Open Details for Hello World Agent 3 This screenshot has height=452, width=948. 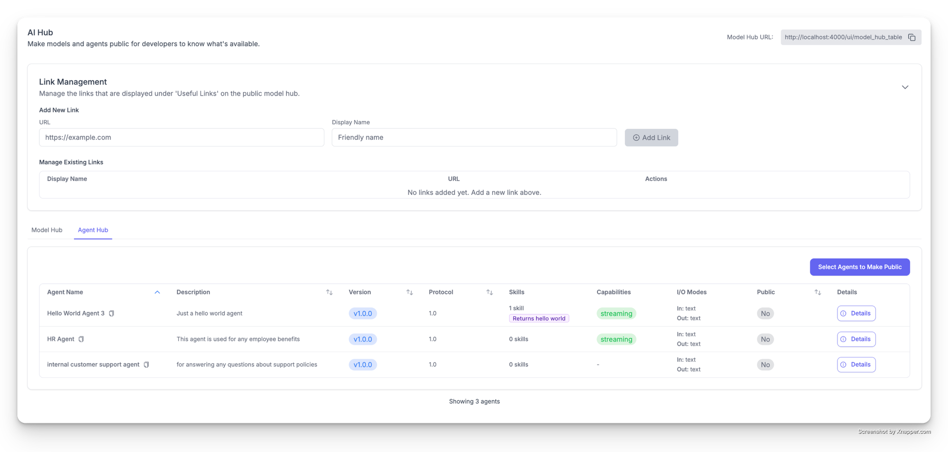(x=856, y=313)
